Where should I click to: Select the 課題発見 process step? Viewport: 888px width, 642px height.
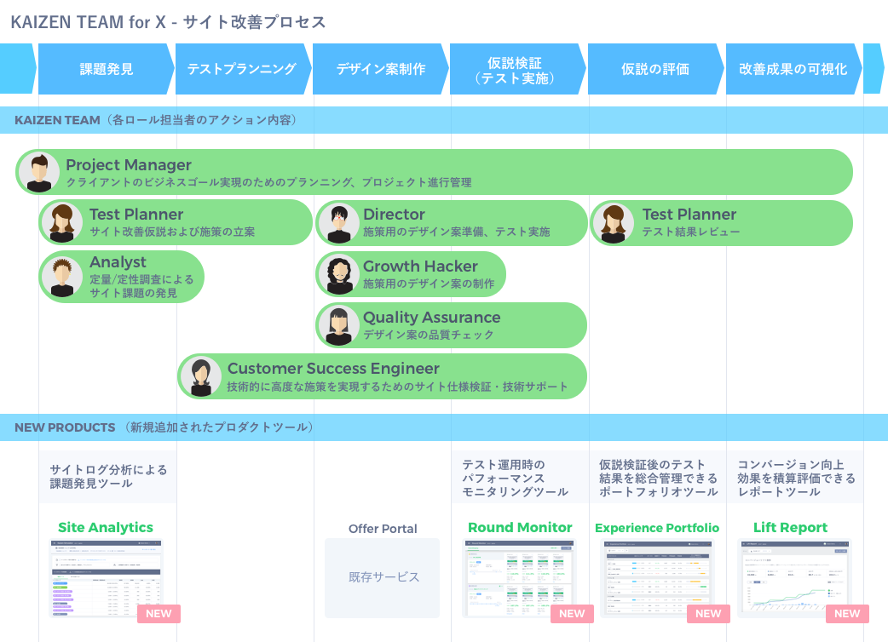pyautogui.click(x=106, y=69)
